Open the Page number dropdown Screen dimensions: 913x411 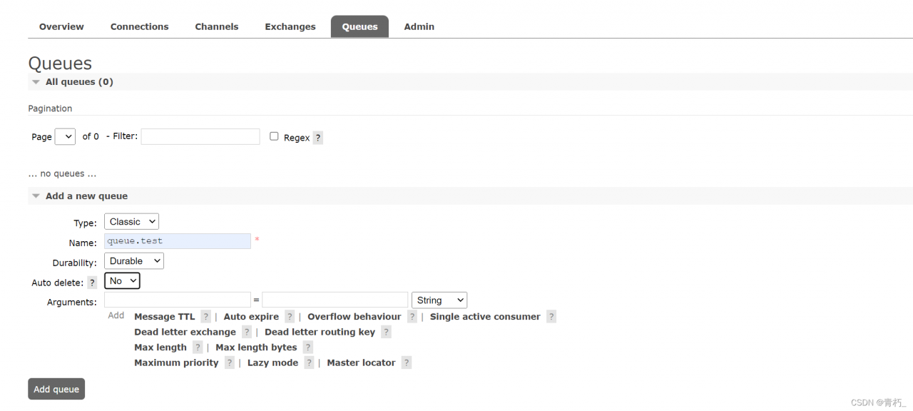65,136
